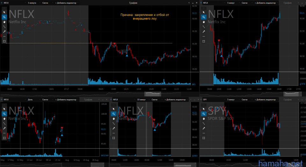The height and width of the screenshot is (167, 306).
Task: Select the pointer tool in the SPY chart
Action: (204, 109)
